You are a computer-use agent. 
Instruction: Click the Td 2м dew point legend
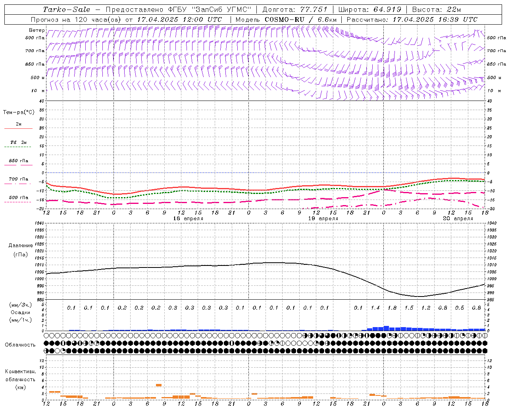coord(18,142)
